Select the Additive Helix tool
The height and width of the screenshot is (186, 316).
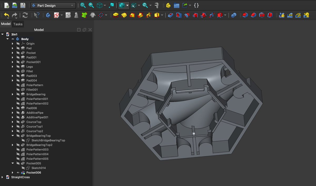[149, 15]
